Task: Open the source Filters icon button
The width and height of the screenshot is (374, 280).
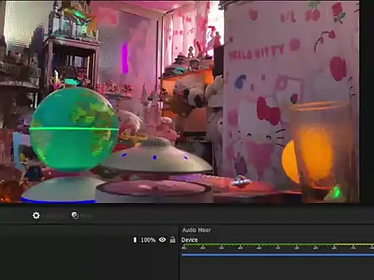Action: click(x=75, y=215)
